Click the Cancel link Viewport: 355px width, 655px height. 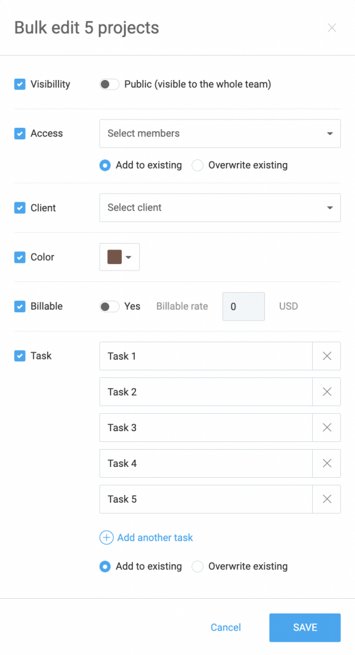click(x=225, y=627)
